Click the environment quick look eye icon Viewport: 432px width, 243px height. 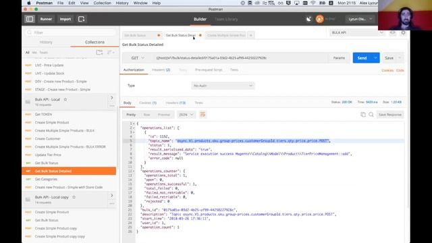click(x=392, y=32)
